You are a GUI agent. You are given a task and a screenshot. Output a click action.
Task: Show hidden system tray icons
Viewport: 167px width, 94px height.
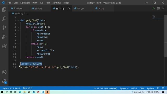pos(146,92)
